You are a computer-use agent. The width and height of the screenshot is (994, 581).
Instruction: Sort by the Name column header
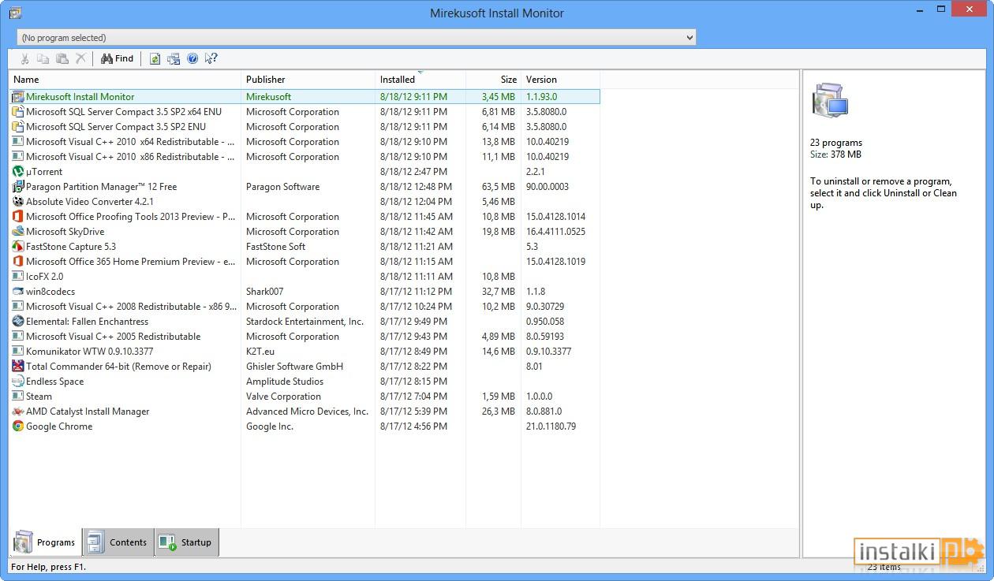click(125, 79)
